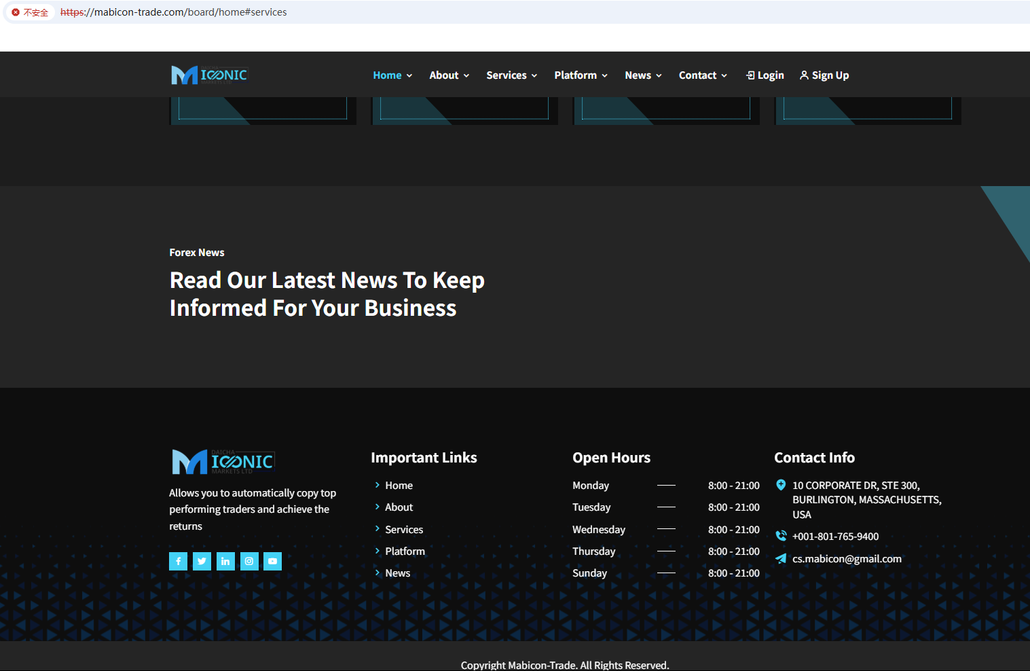Click 'Tuesday' in Open Hours

(x=591, y=507)
